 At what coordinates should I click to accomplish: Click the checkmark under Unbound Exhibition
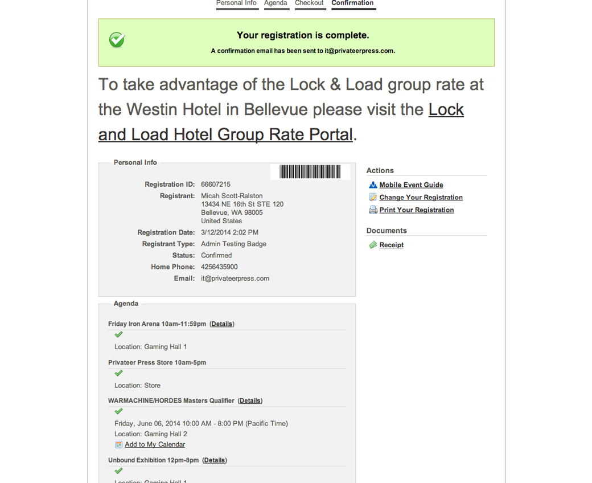[x=118, y=471]
